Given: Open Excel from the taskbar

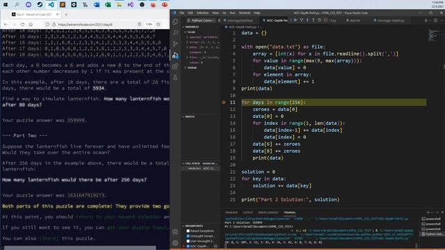Looking at the screenshot, I should tap(108, 5).
